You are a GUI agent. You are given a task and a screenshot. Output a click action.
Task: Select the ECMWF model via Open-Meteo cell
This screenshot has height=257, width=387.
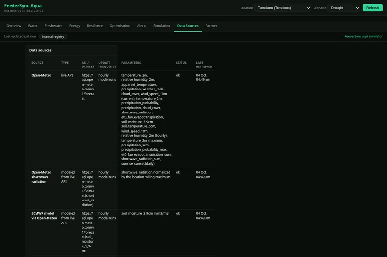(x=44, y=216)
